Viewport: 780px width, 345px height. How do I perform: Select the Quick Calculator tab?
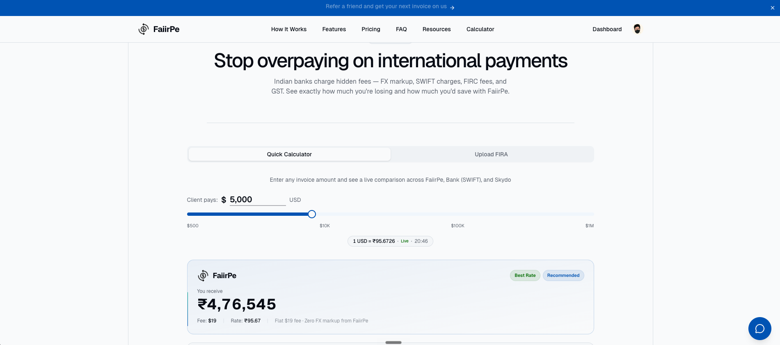[x=290, y=154]
